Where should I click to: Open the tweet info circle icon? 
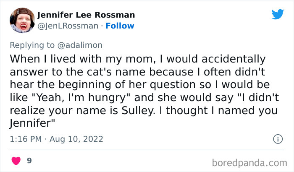click(277, 138)
